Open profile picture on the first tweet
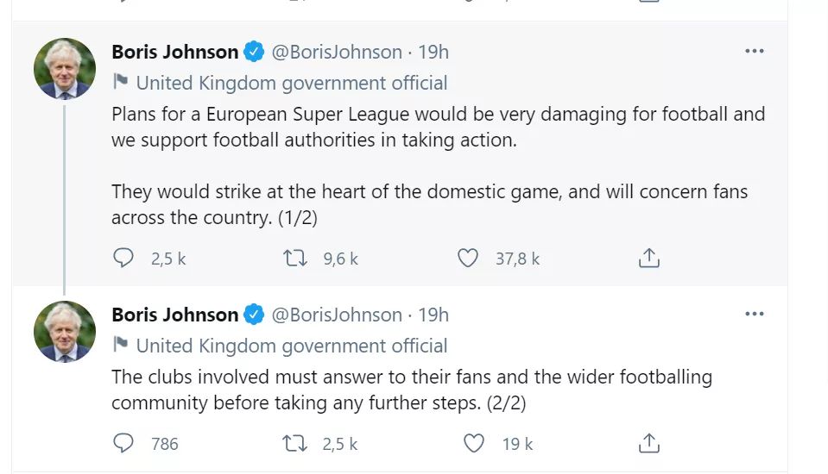This screenshot has width=828, height=474. click(x=65, y=69)
